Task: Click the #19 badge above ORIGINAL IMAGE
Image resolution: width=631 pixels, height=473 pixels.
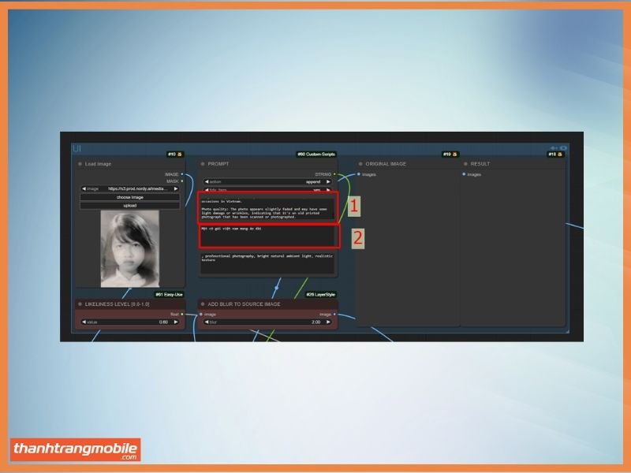Action: click(x=450, y=154)
